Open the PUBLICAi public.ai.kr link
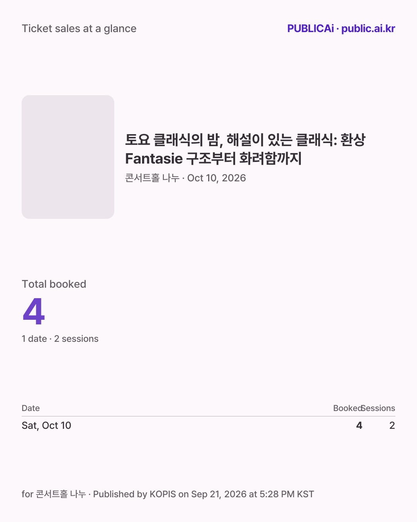The height and width of the screenshot is (522, 417). [x=341, y=29]
